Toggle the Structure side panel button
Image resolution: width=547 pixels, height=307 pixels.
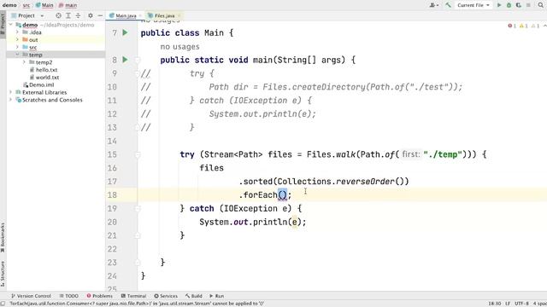tap(3, 274)
